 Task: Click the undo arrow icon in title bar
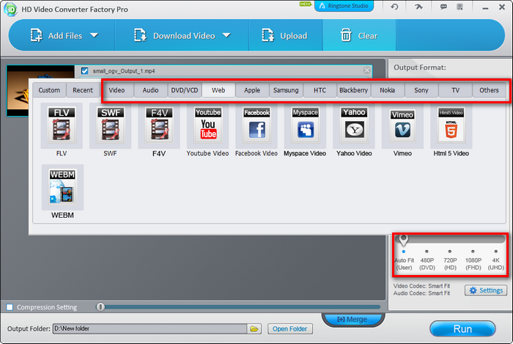(x=394, y=7)
